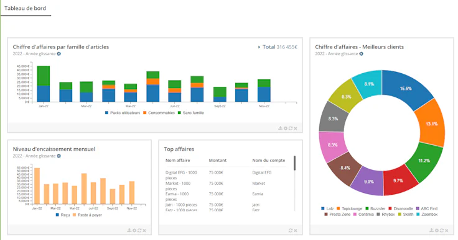This screenshot has height=240, width=458.
Task: Click the Latz blue donut segment
Action: tap(406, 88)
